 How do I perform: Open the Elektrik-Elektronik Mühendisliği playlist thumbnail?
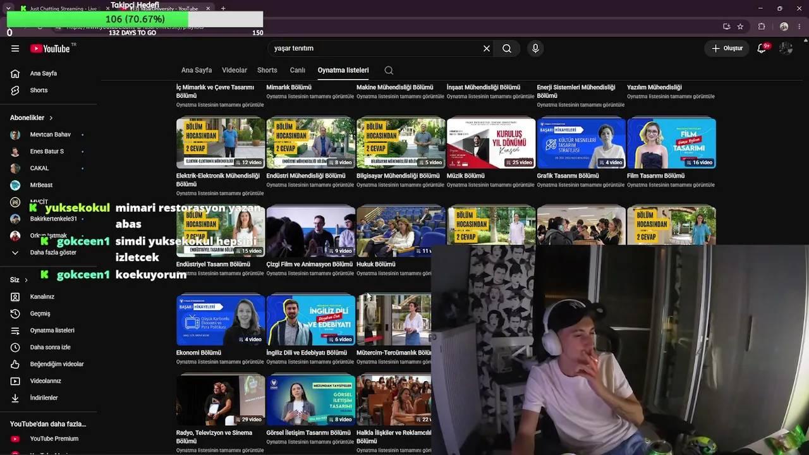tap(221, 143)
